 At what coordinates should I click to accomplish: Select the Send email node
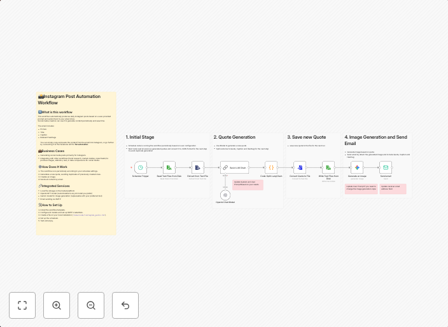[x=386, y=167]
